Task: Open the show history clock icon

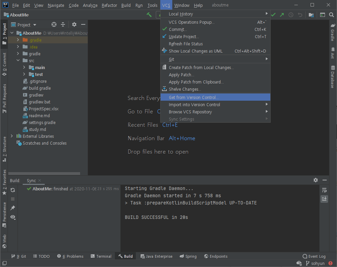Action: point(291,15)
